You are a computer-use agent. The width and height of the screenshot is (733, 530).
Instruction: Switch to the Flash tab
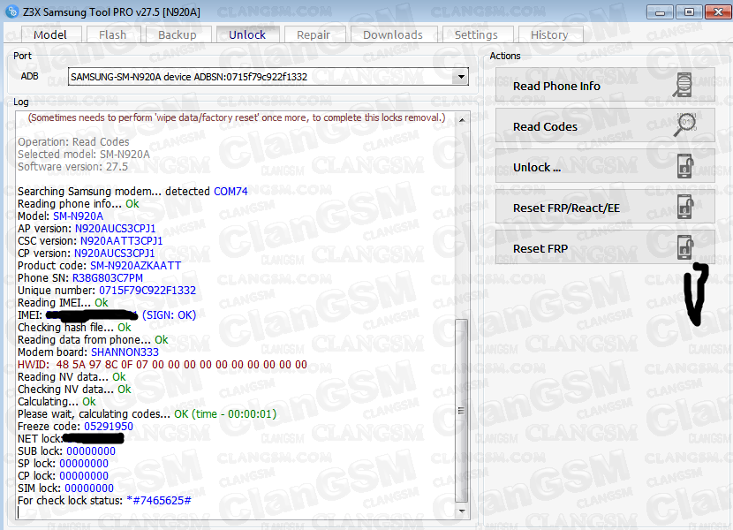click(113, 35)
